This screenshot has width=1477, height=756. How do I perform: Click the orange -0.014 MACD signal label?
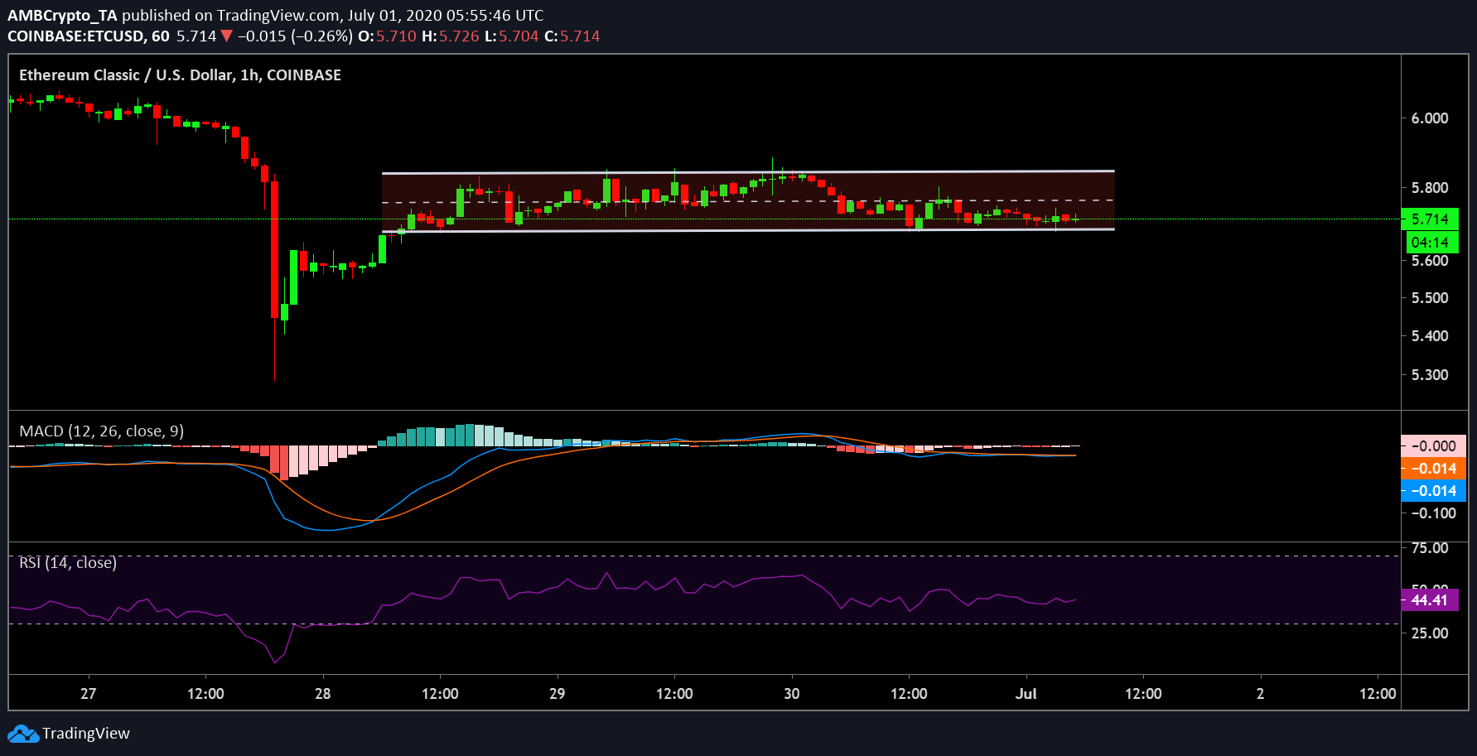click(x=1433, y=468)
